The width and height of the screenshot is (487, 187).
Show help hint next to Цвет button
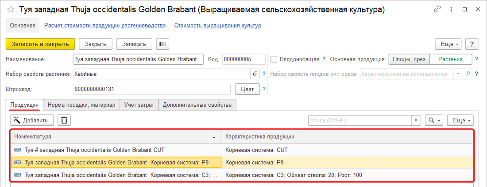(x=264, y=89)
